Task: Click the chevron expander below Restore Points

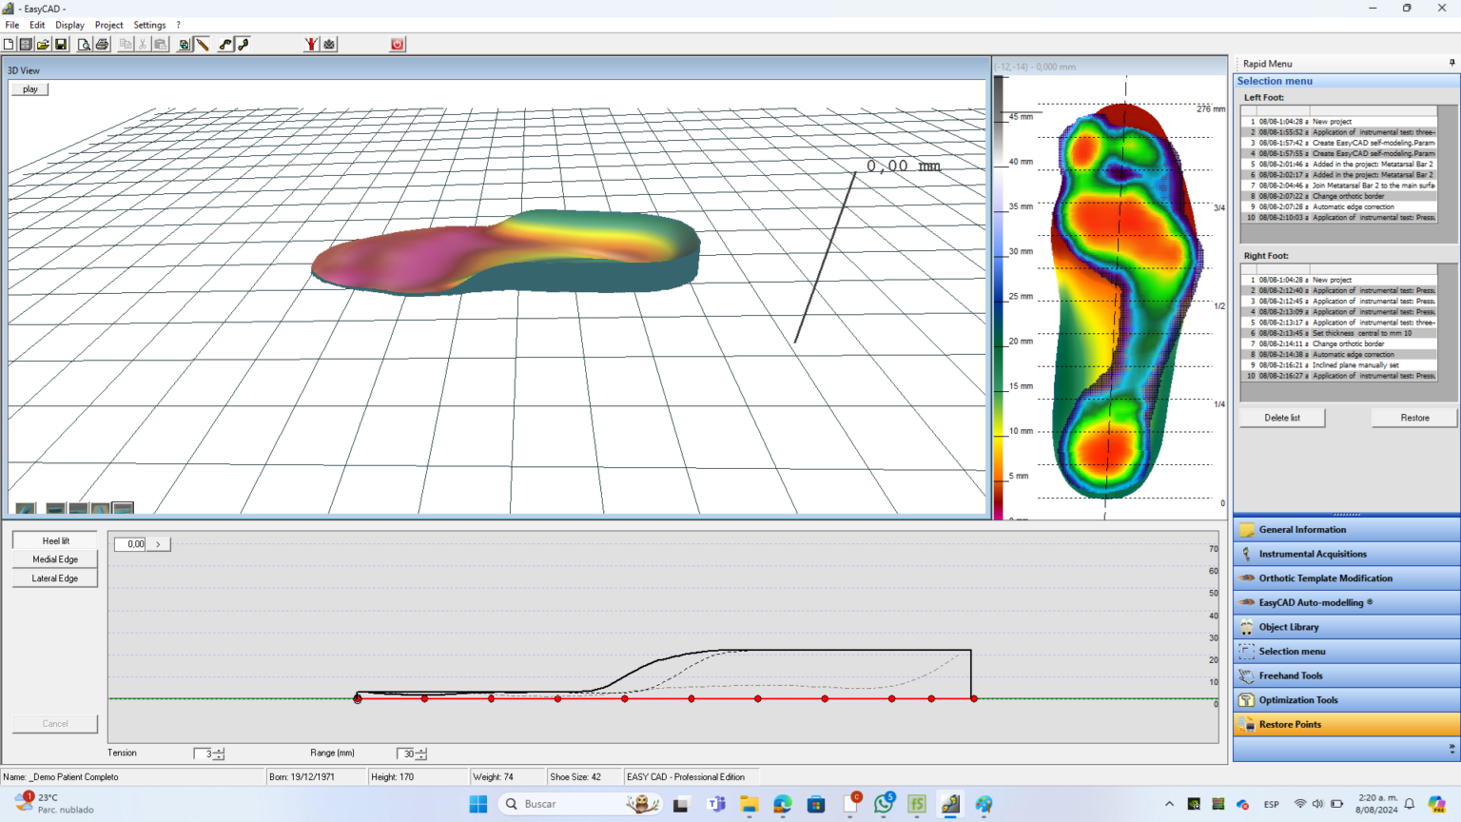Action: [x=1451, y=748]
